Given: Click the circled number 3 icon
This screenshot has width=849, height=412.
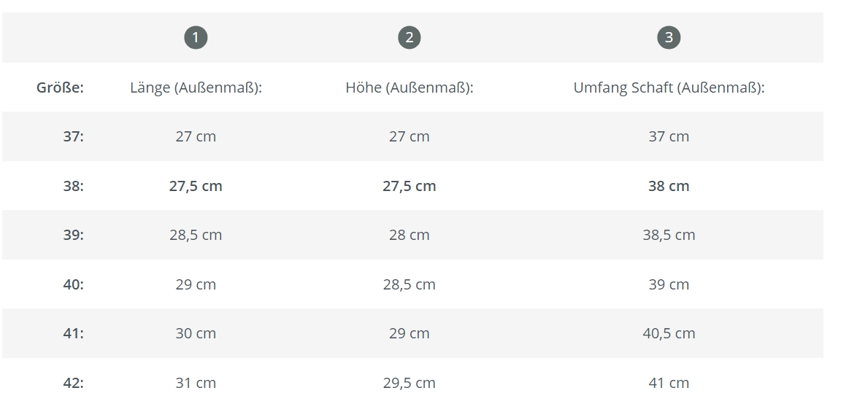Looking at the screenshot, I should tap(669, 38).
